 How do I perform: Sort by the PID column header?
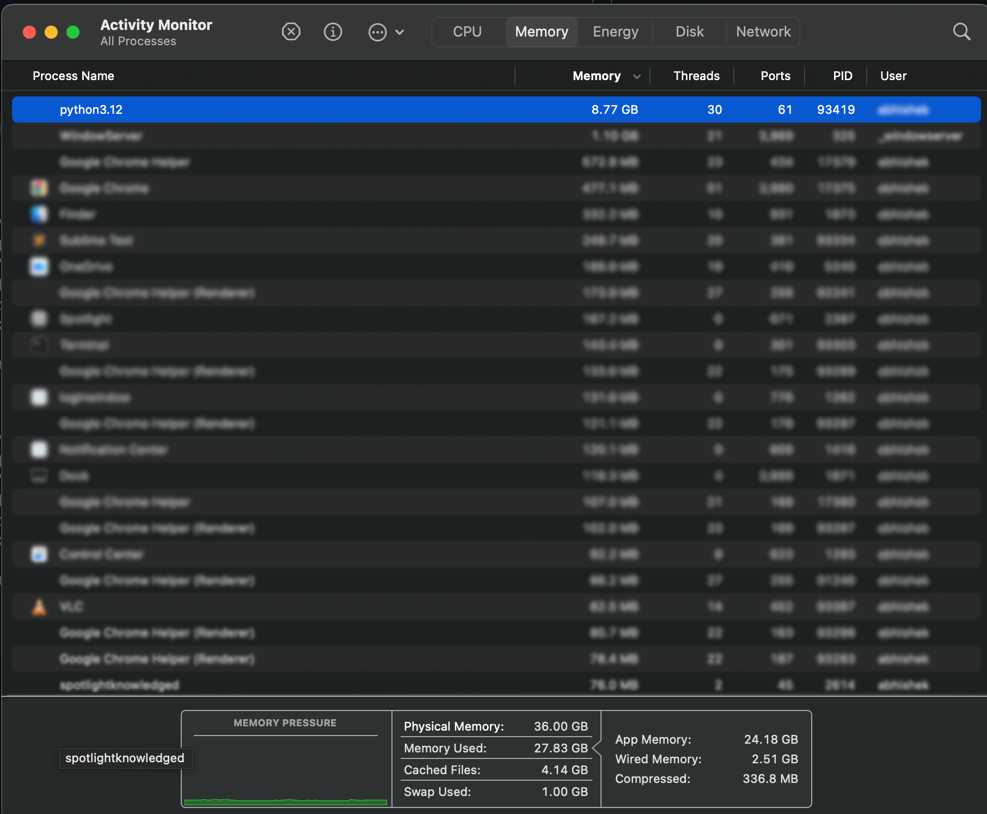coord(843,76)
